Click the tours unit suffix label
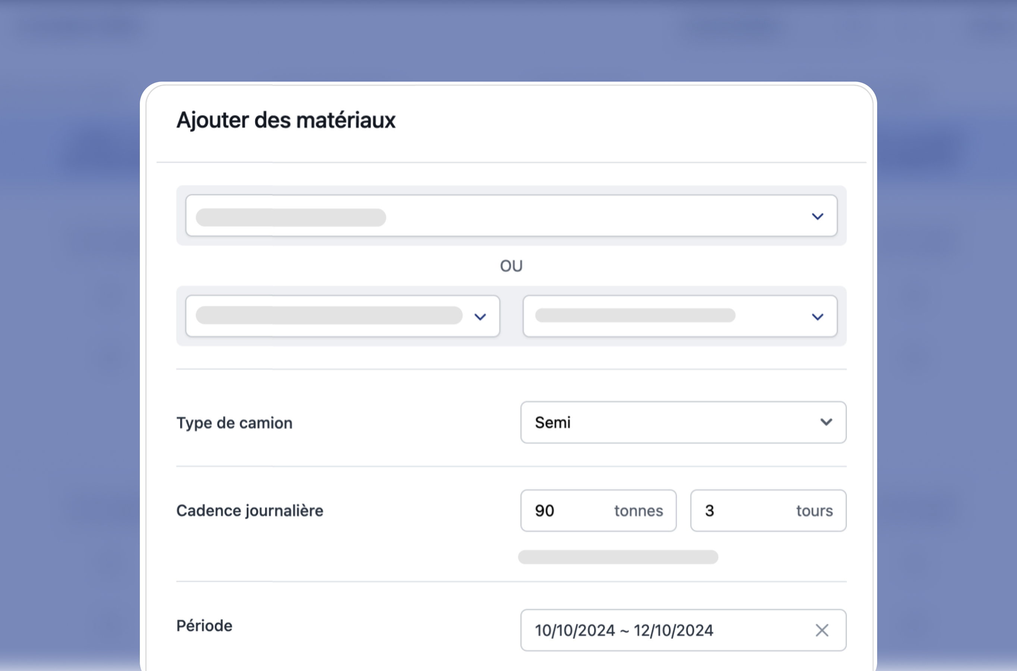The height and width of the screenshot is (671, 1017). (x=814, y=510)
